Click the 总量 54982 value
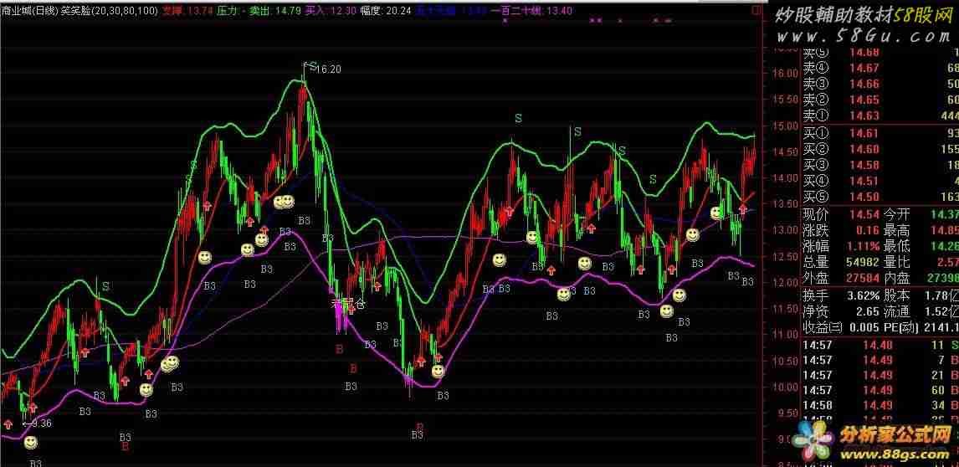This screenshot has width=959, height=467. (861, 262)
